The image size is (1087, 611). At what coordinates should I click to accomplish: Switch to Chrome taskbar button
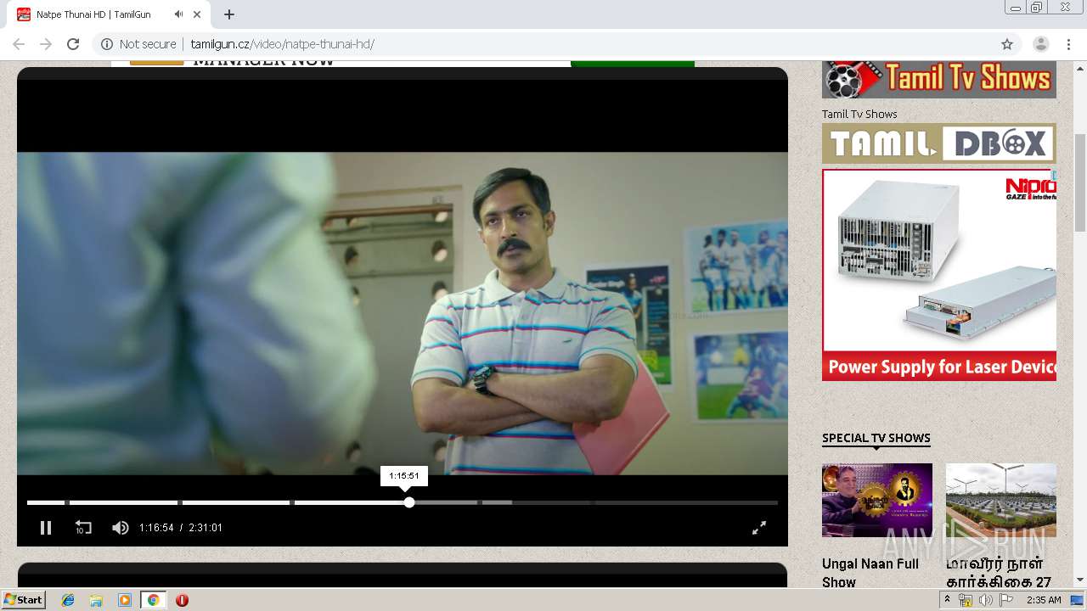click(153, 600)
